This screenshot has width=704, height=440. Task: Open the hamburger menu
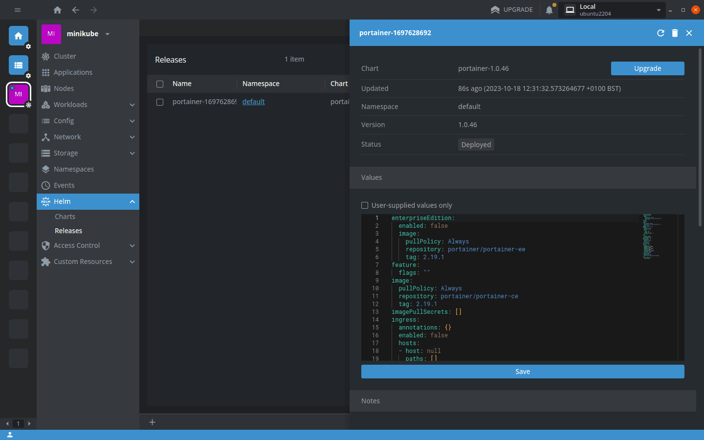click(x=18, y=10)
